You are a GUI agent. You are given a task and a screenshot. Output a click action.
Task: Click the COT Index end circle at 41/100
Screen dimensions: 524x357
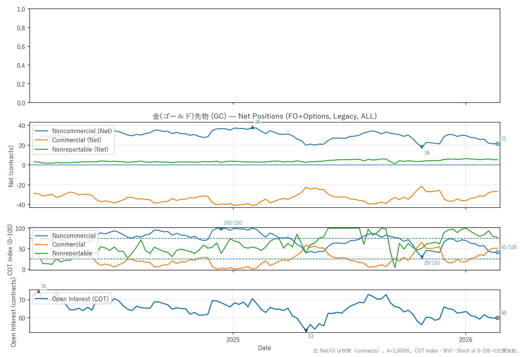coord(497,252)
